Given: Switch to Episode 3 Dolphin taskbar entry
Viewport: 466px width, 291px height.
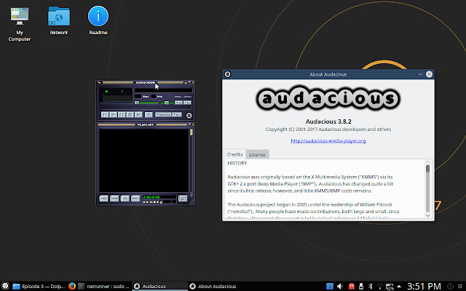Looking at the screenshot, I should [39, 286].
